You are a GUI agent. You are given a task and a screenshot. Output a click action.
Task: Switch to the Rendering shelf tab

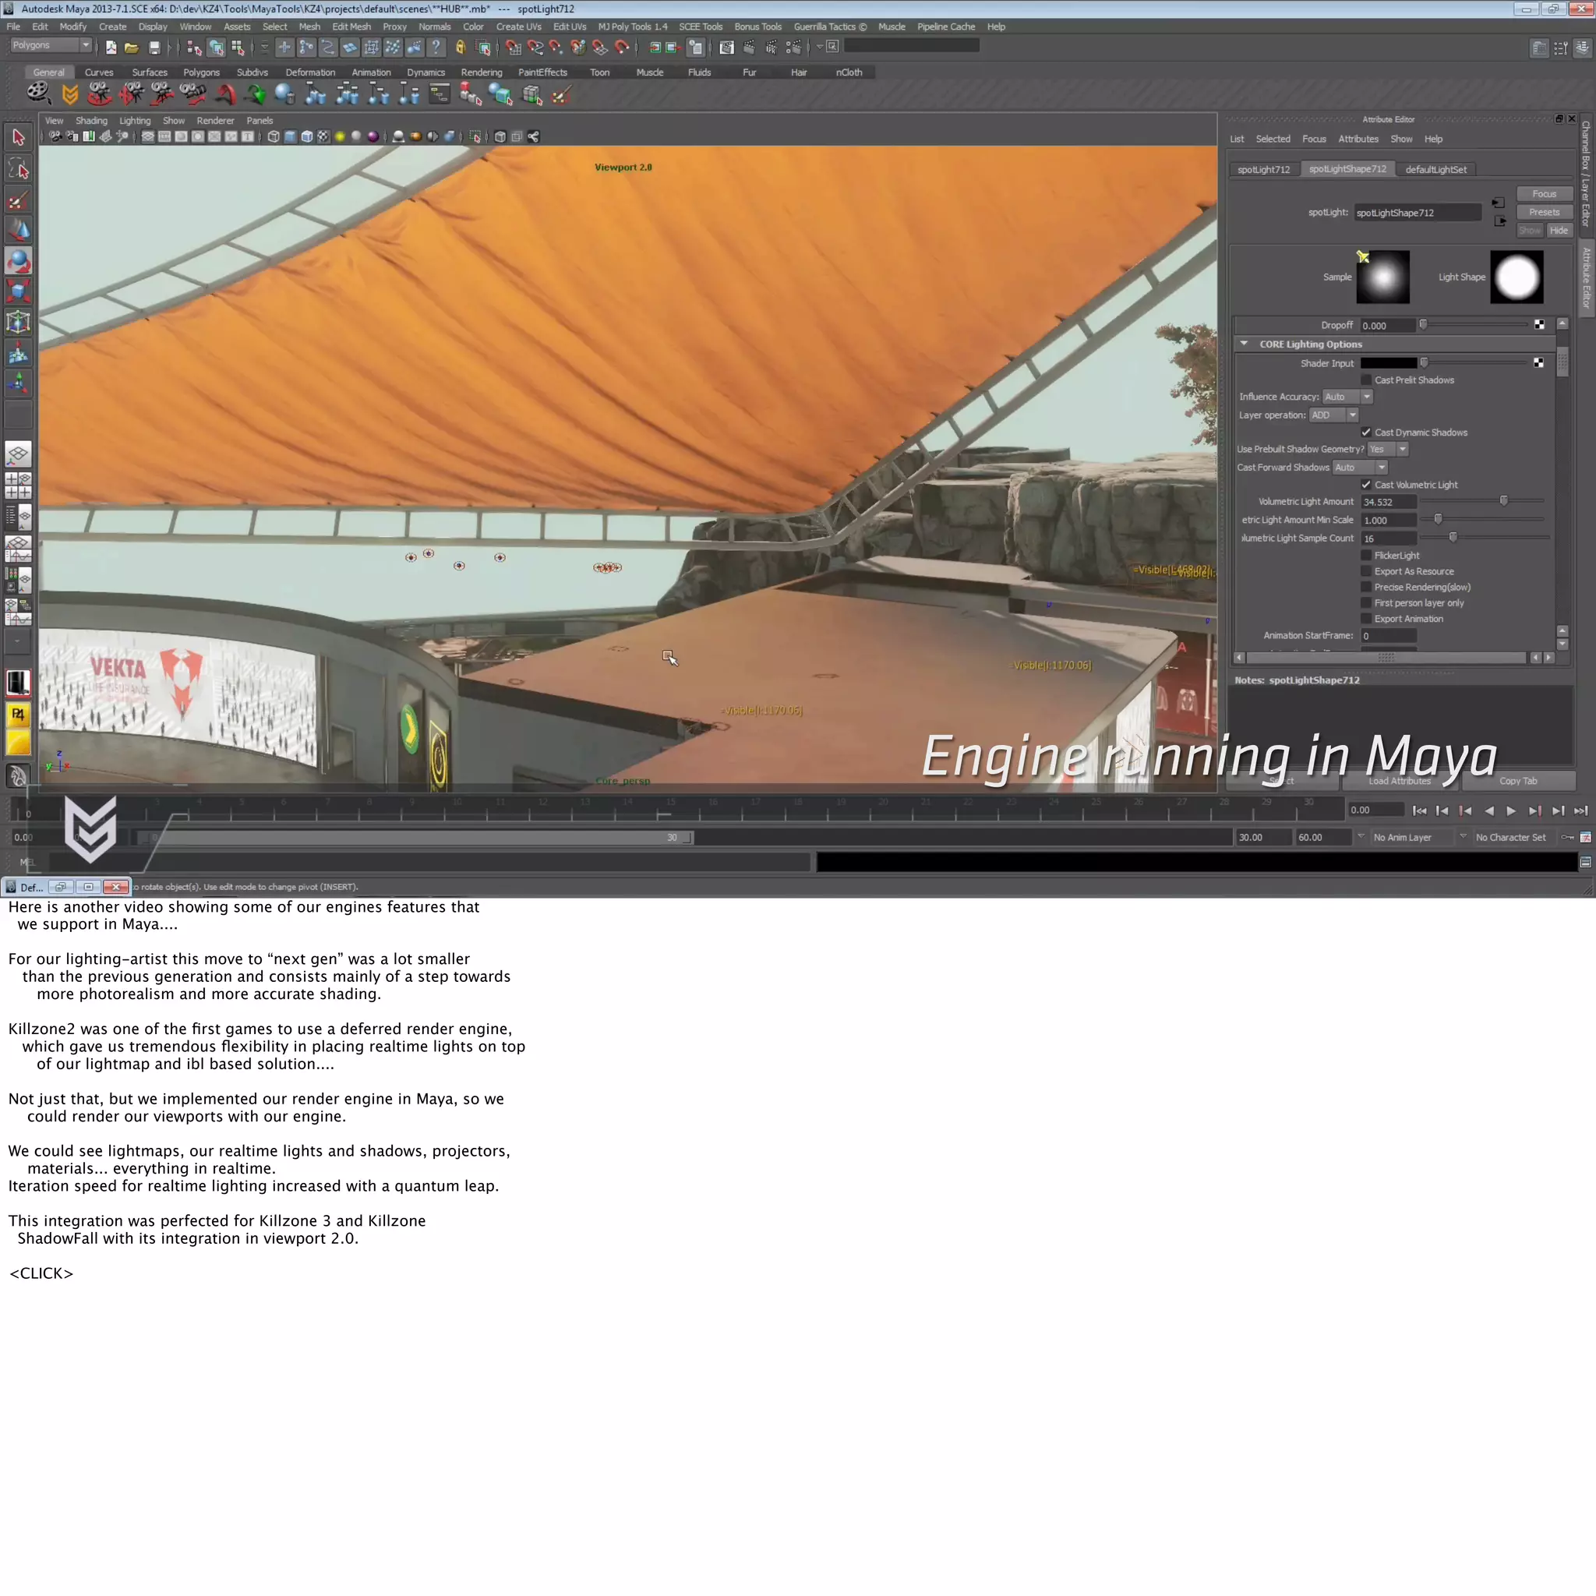point(482,72)
